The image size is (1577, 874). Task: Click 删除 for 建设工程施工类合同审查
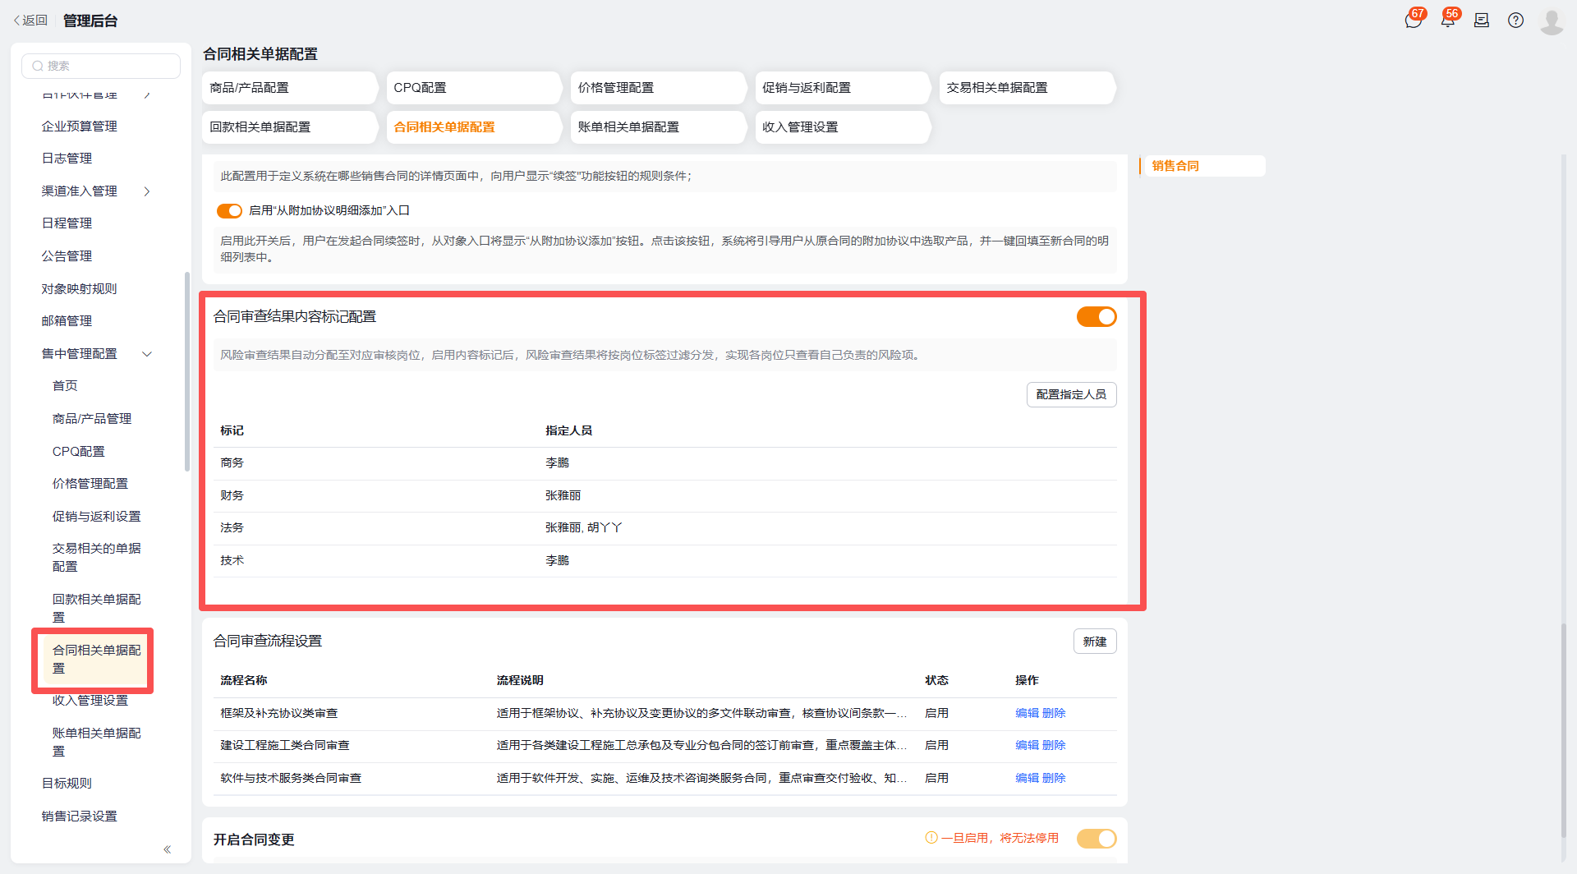click(x=1054, y=746)
